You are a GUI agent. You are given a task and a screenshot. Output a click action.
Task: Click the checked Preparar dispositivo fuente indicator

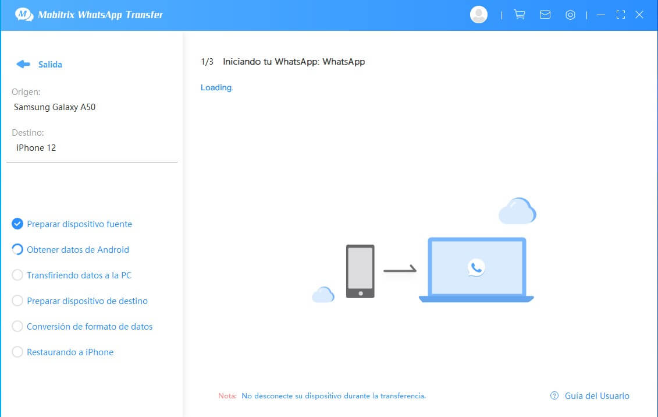point(17,224)
